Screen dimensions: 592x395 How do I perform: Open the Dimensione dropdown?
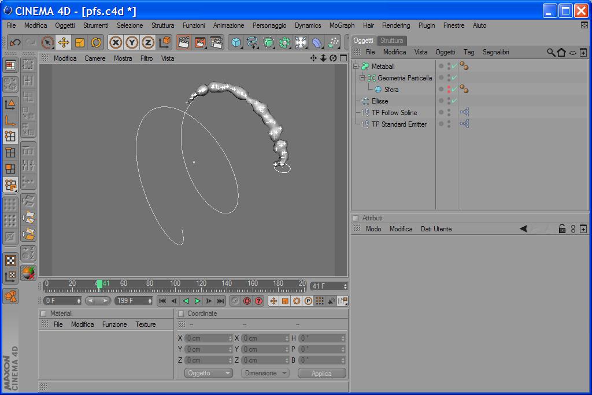tap(265, 373)
